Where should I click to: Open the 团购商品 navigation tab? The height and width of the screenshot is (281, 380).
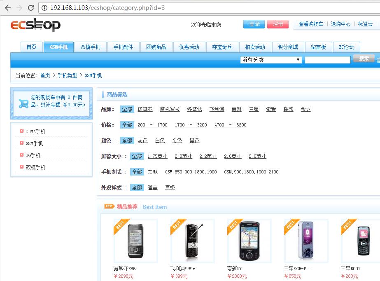click(156, 47)
